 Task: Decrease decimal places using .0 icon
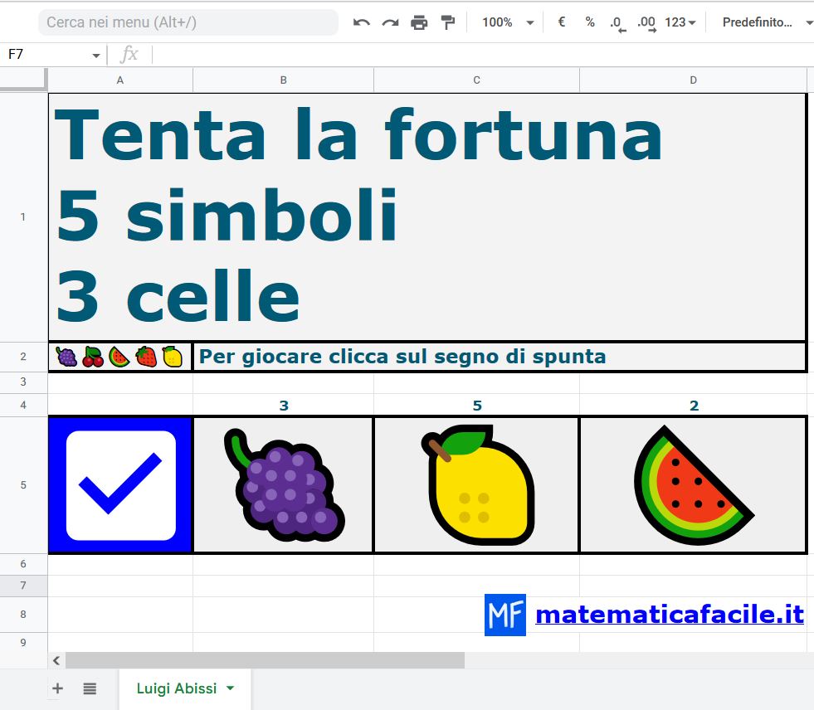pos(616,22)
